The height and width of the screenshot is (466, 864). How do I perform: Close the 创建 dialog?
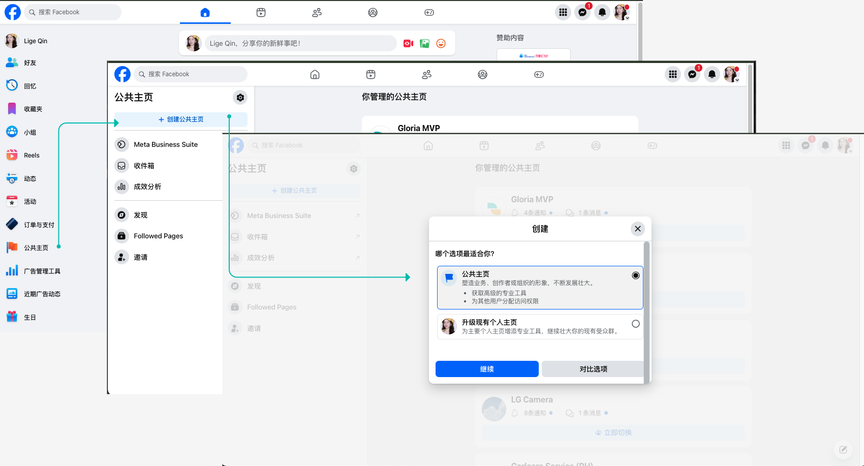click(638, 229)
